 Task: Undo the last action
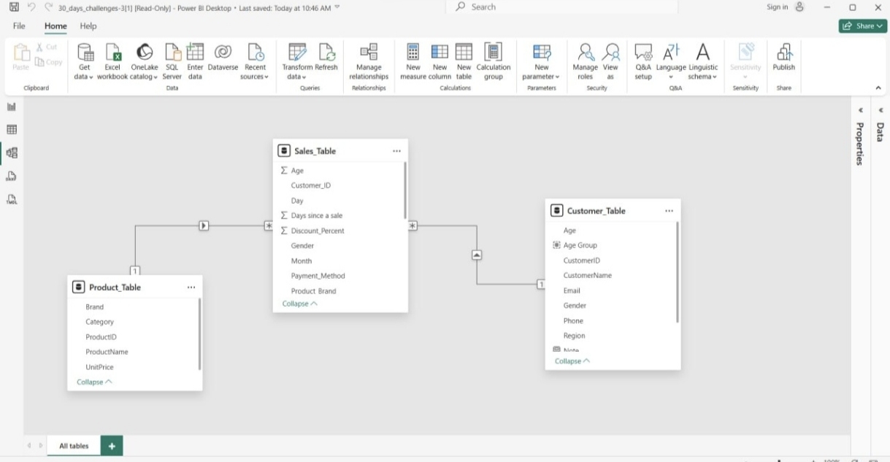click(31, 7)
